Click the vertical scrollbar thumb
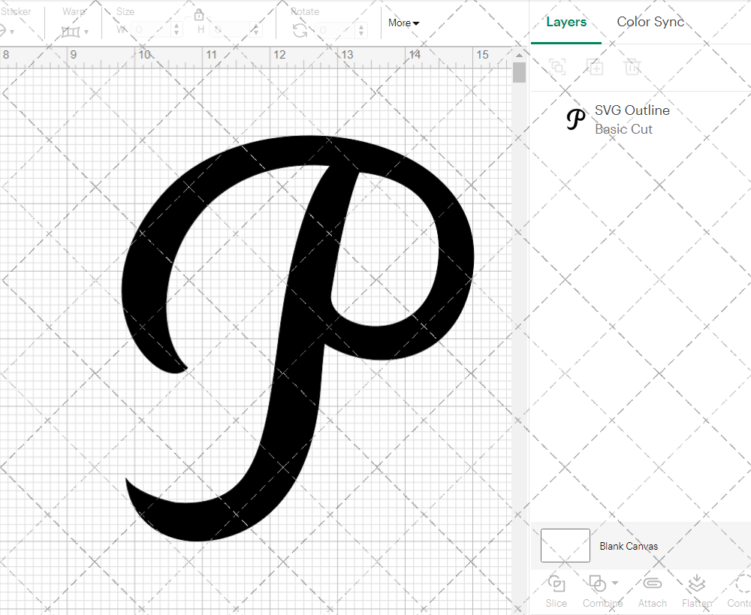The height and width of the screenshot is (615, 751). tap(519, 73)
